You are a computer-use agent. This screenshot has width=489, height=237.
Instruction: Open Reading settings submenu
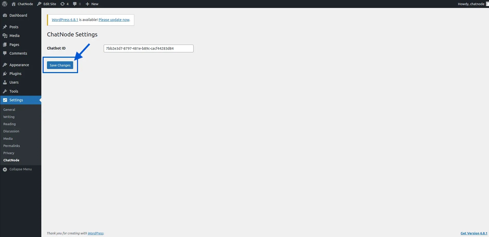[x=9, y=124]
